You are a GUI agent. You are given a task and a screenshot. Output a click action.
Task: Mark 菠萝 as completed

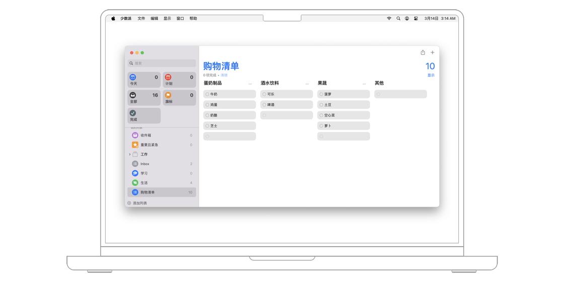click(321, 94)
